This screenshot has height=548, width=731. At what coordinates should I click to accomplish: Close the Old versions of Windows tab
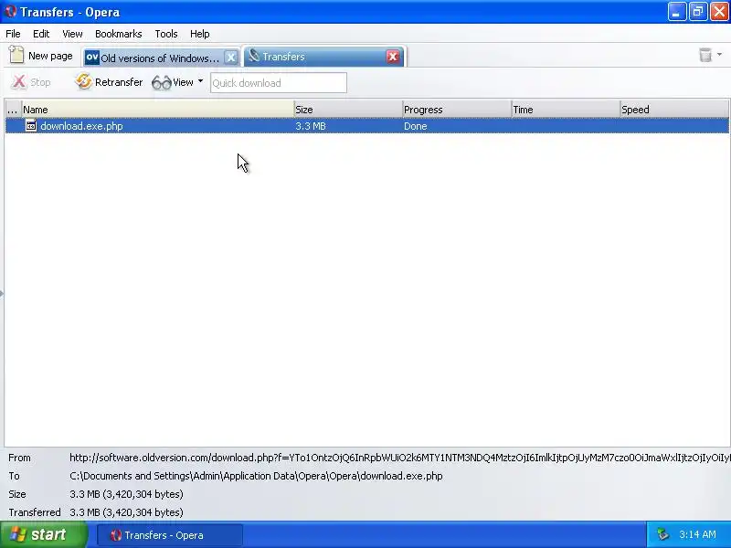(x=231, y=58)
